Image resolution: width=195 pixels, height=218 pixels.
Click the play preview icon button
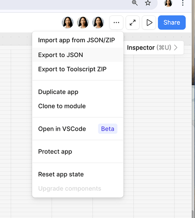pyautogui.click(x=149, y=23)
